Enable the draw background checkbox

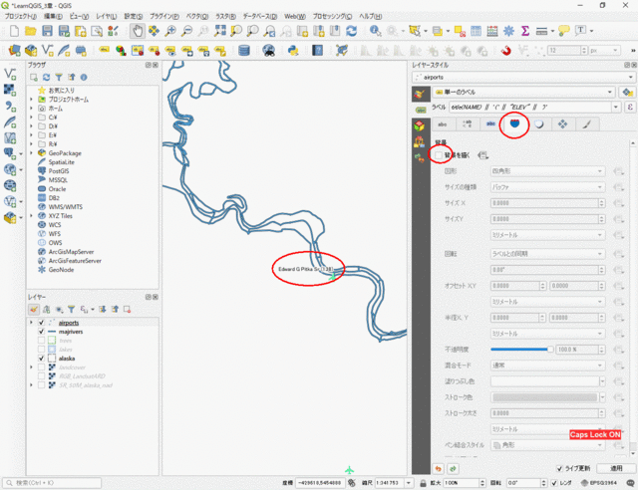coord(439,155)
